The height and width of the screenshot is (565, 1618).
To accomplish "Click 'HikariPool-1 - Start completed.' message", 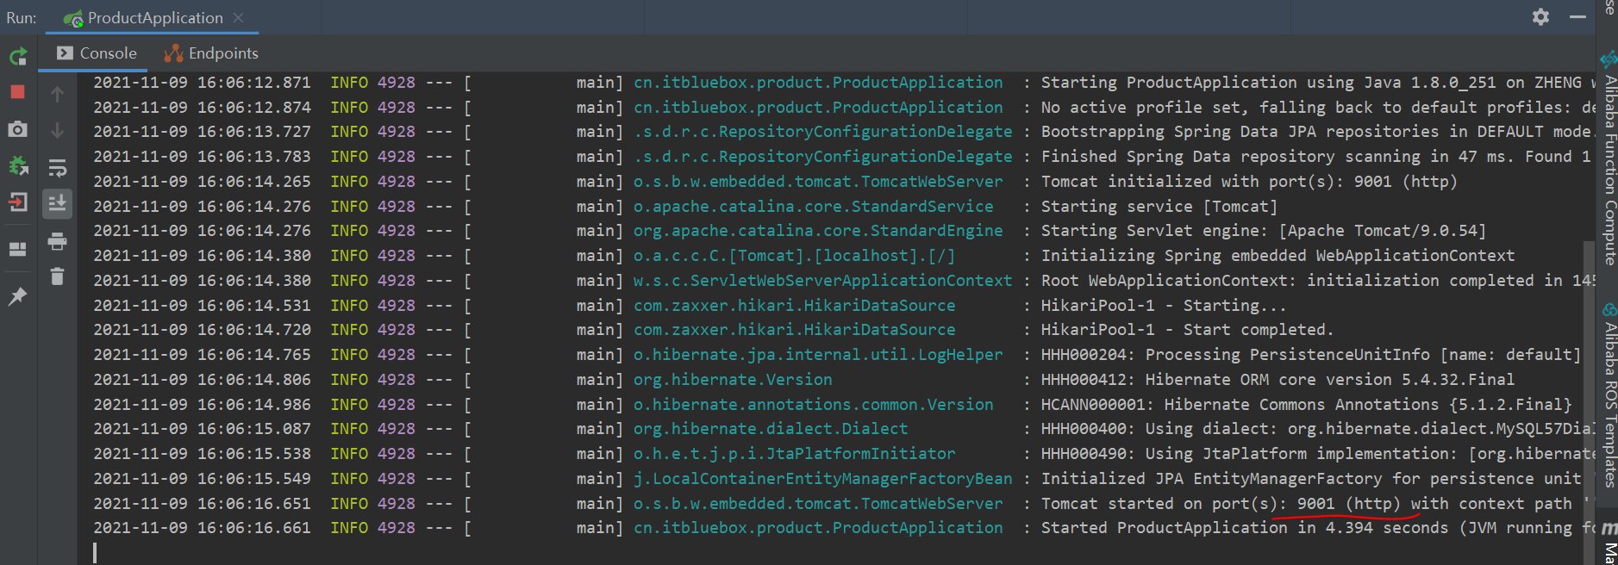I will (1187, 330).
